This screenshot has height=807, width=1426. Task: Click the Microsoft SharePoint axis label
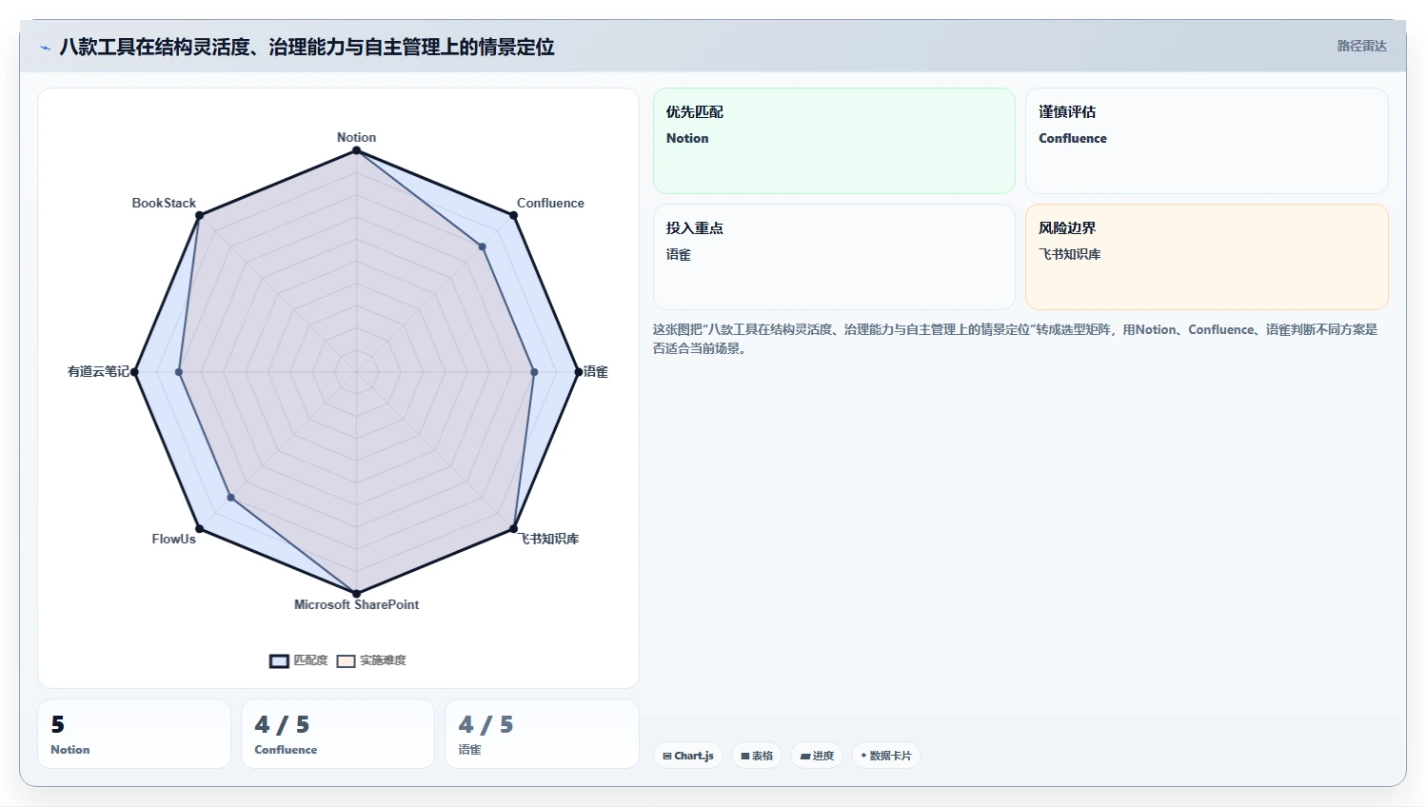click(356, 604)
